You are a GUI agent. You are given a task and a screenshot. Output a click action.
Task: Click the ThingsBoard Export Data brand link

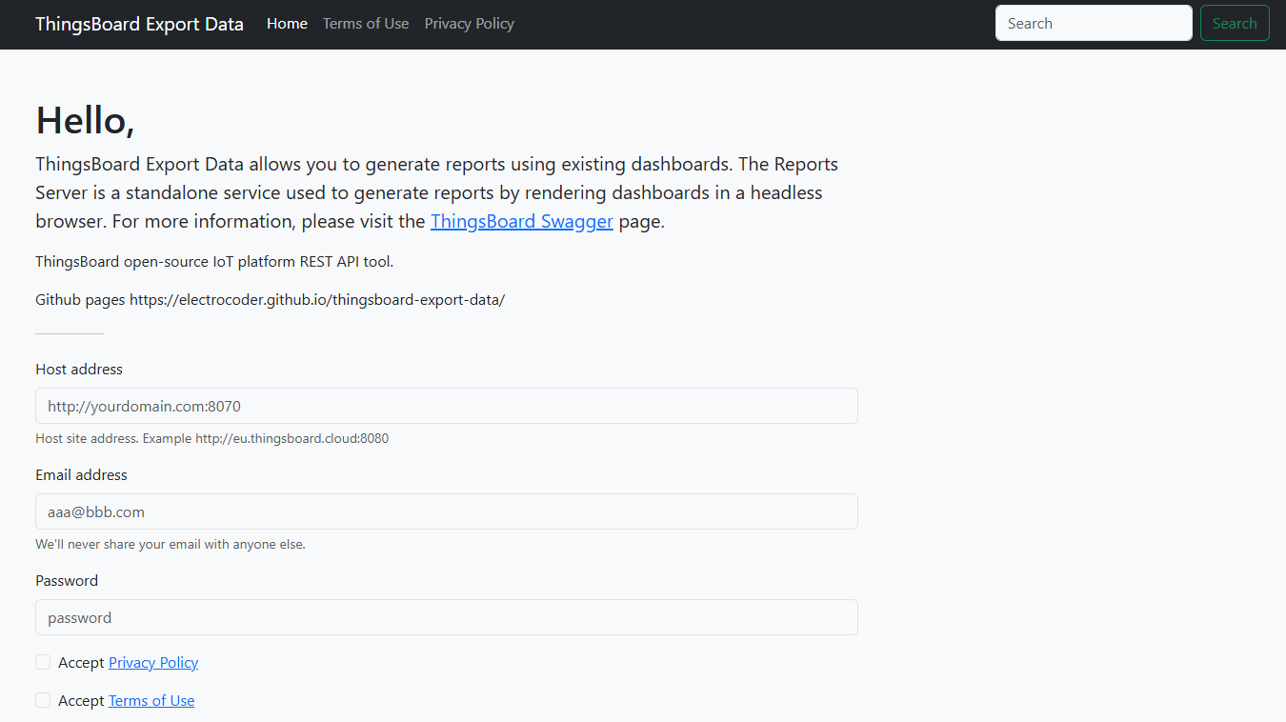[139, 23]
